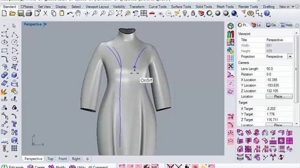300x168 pixels.
Task: Click the array grid icon in left sidebar
Action: coord(15,148)
